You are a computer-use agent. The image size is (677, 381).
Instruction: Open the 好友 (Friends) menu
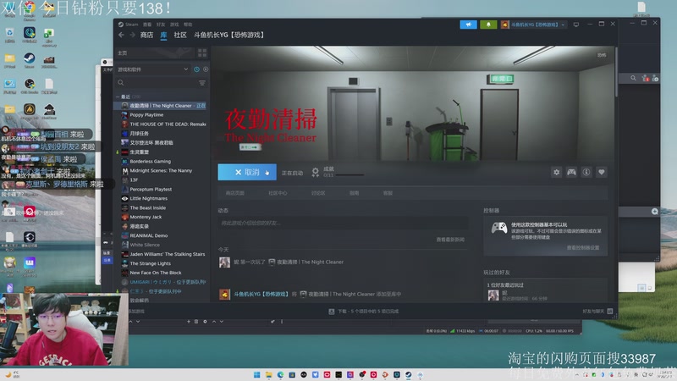(161, 25)
